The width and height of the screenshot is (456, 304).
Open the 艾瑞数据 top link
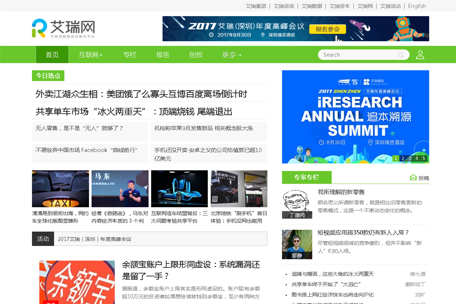coord(312,6)
